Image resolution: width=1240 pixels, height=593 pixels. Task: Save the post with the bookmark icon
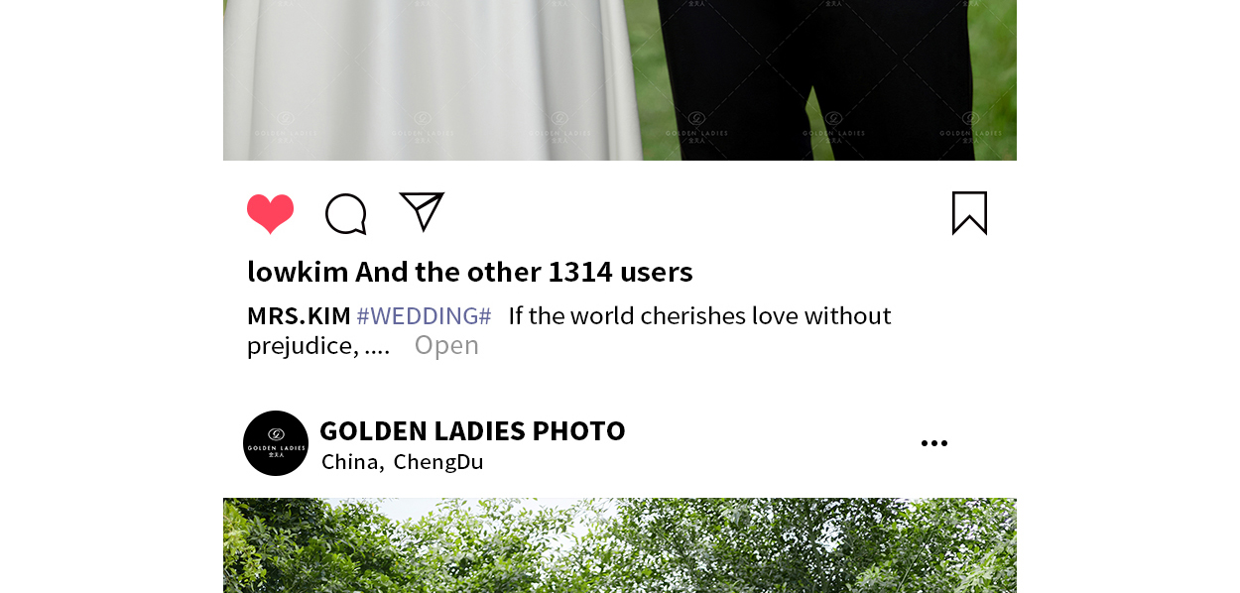(x=969, y=213)
